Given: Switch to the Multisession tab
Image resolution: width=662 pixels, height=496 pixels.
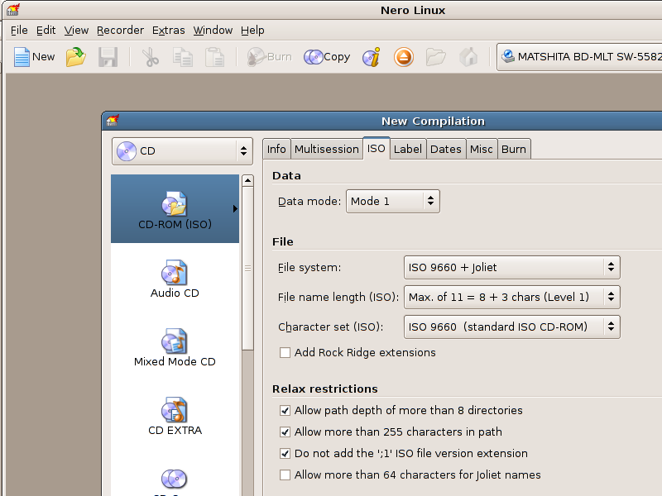Looking at the screenshot, I should click(327, 149).
